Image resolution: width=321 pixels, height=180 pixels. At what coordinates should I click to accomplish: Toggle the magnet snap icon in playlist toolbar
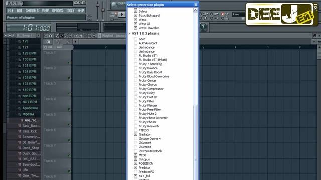pyautogui.click(x=50, y=36)
